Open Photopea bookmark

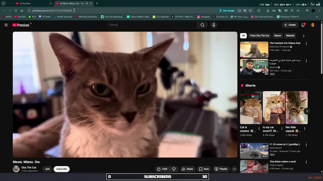click(x=288, y=17)
